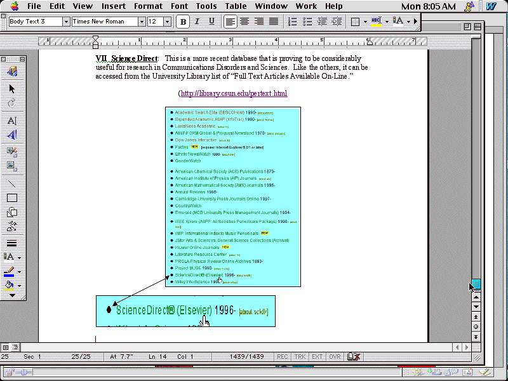The image size is (508, 381).
Task: Select the Select Objects arrow tool
Action: click(12, 89)
